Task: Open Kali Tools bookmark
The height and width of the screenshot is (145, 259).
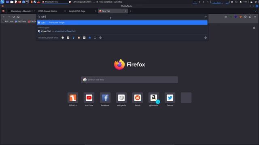Action: tap(21, 21)
